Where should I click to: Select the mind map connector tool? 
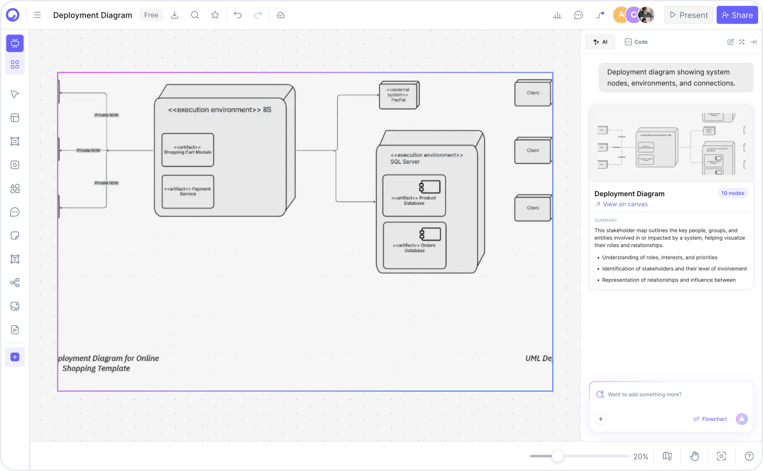[15, 282]
